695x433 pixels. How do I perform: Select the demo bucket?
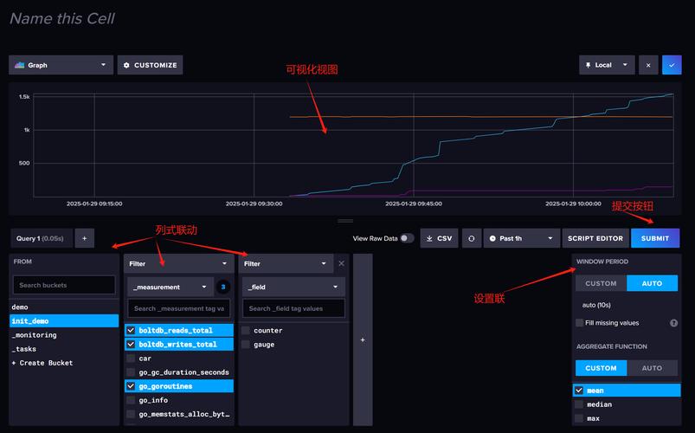64,307
